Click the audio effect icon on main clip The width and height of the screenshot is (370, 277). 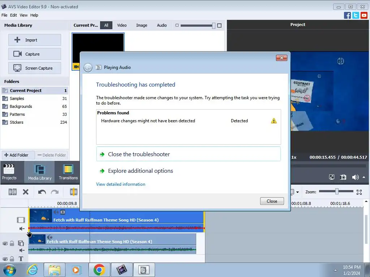[x=56, y=212]
